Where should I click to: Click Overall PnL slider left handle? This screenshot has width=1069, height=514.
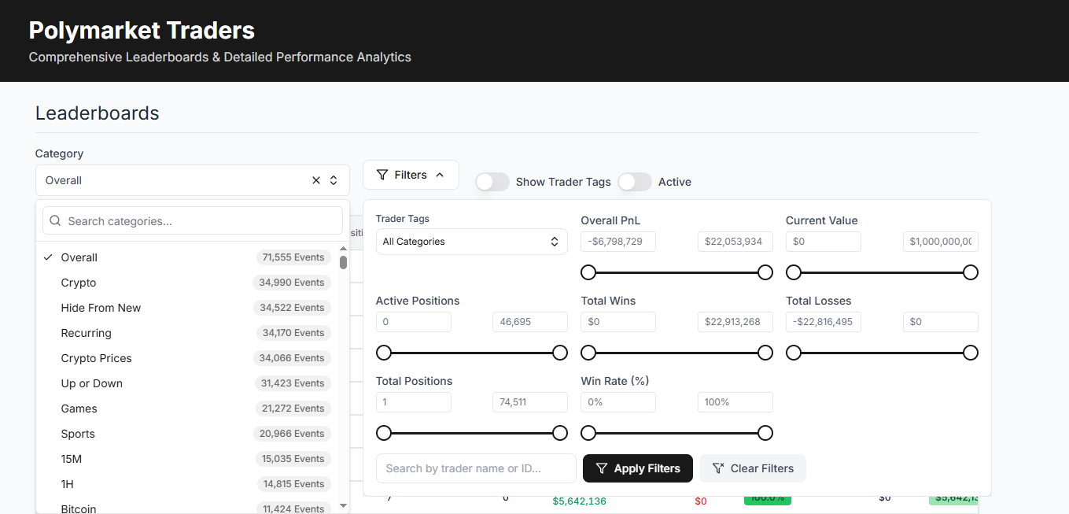tap(588, 272)
